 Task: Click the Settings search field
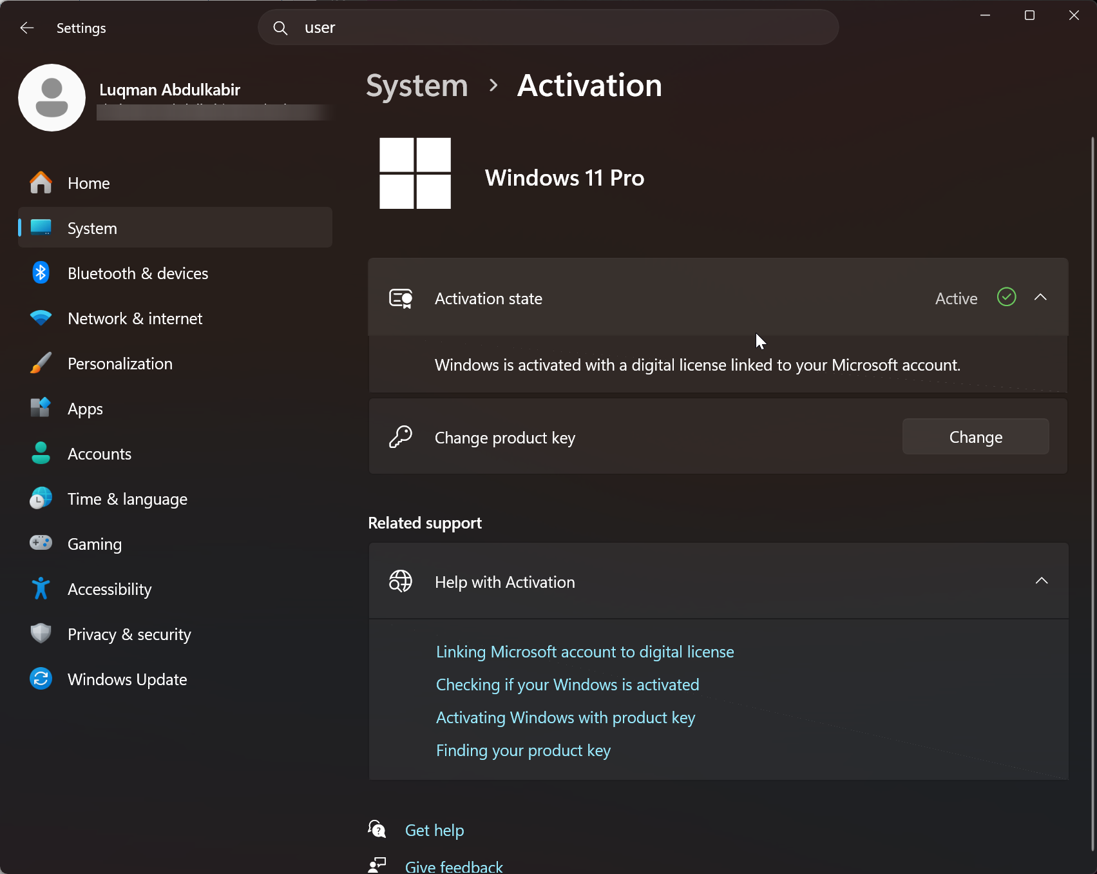pyautogui.click(x=548, y=28)
